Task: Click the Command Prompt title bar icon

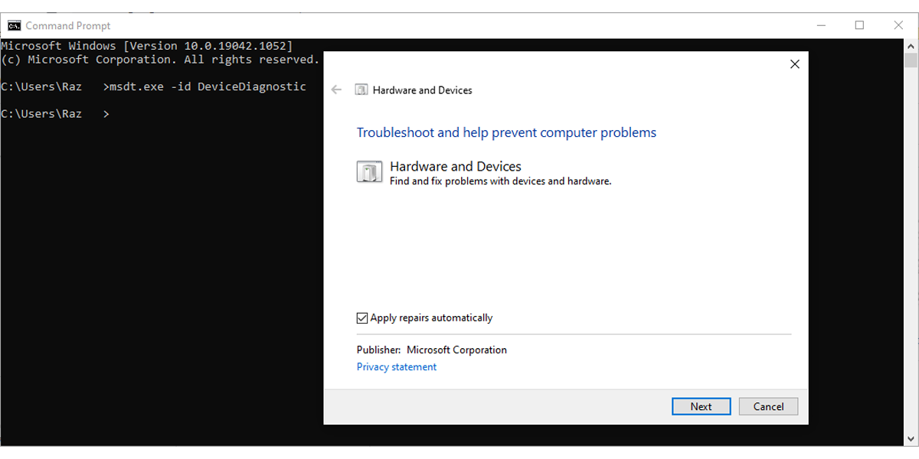Action: click(x=13, y=25)
